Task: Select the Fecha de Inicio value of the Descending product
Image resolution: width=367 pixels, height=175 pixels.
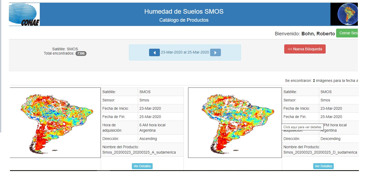Action: 339,108
